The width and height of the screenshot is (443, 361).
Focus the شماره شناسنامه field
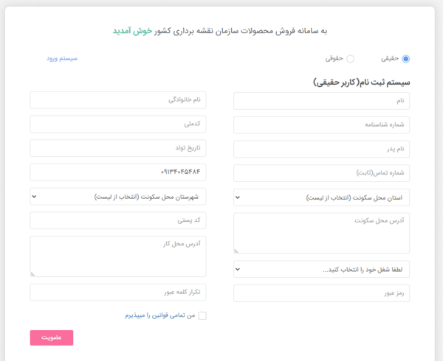point(321,125)
